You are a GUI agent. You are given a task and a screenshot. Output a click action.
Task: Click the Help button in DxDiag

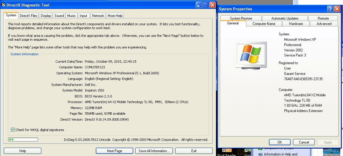[23, 151]
